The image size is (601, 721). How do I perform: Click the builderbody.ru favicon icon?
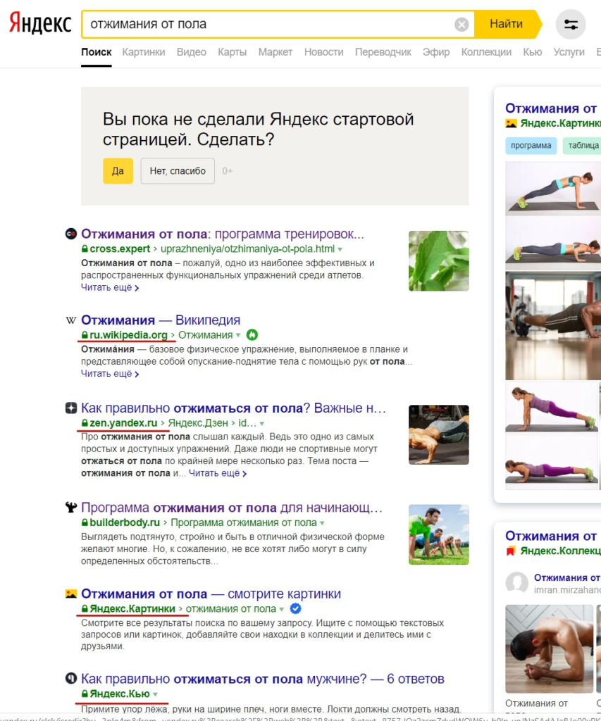[x=71, y=507]
